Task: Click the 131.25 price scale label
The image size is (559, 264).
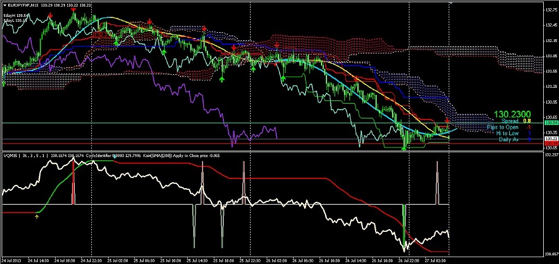Action: tap(551, 87)
